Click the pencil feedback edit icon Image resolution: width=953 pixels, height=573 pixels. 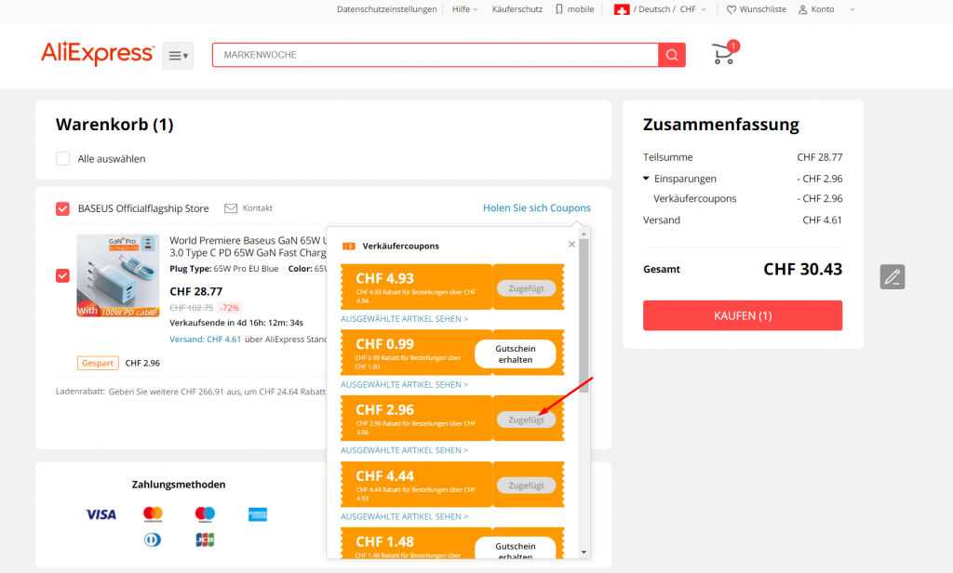[893, 277]
